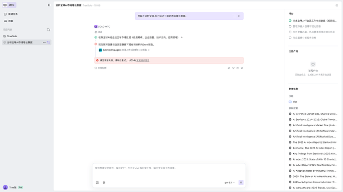Open the skills entry in sidebar
343x192 pixels.
[9, 21]
